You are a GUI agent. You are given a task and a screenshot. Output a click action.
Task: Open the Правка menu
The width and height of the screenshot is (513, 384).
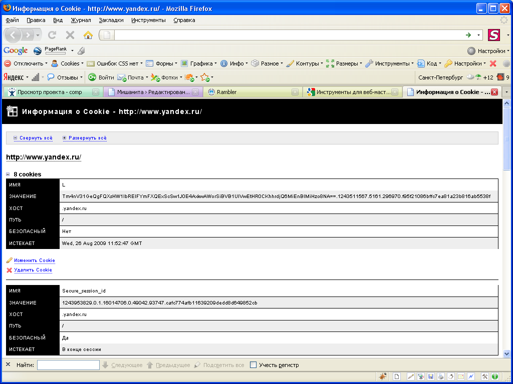(36, 20)
